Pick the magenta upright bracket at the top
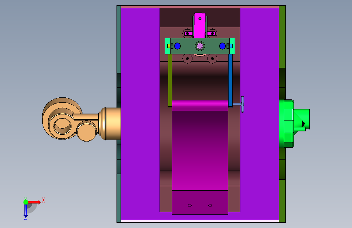 pyautogui.click(x=200, y=25)
